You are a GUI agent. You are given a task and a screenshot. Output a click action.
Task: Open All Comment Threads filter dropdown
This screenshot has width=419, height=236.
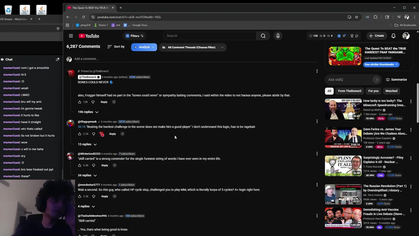pos(193,47)
